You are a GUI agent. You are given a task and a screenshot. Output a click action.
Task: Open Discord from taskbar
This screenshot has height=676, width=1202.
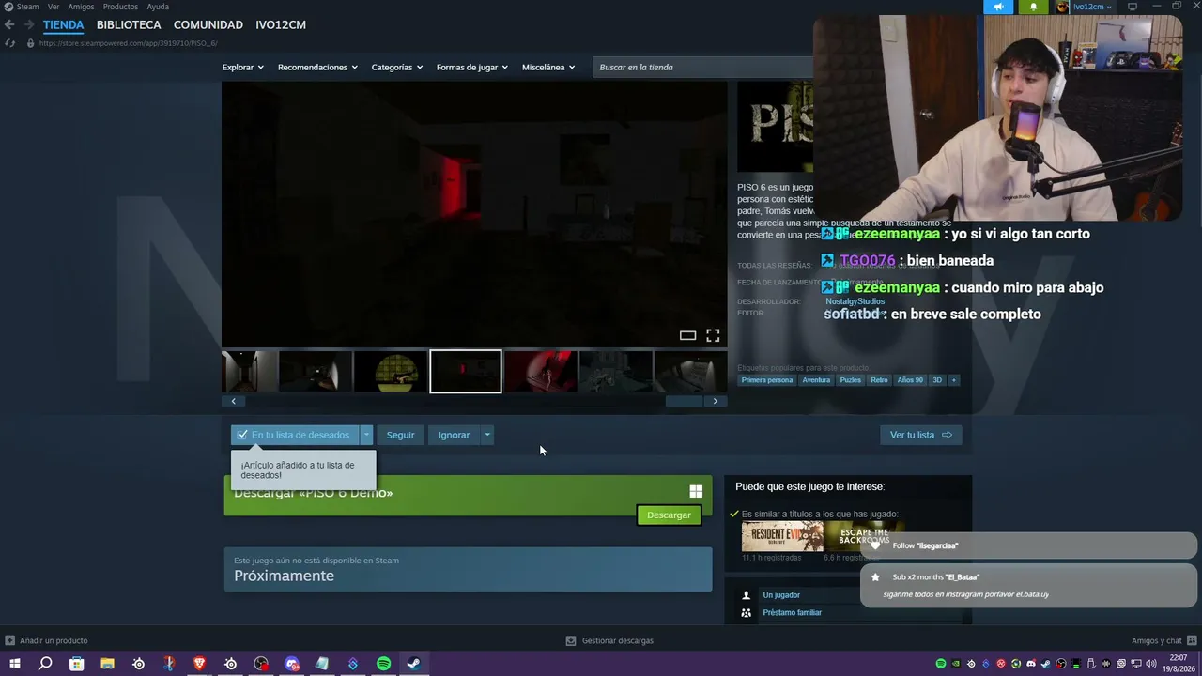pos(291,664)
